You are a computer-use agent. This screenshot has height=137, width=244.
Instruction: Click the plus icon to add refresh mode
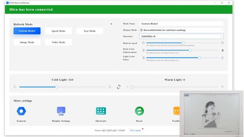[111, 24]
